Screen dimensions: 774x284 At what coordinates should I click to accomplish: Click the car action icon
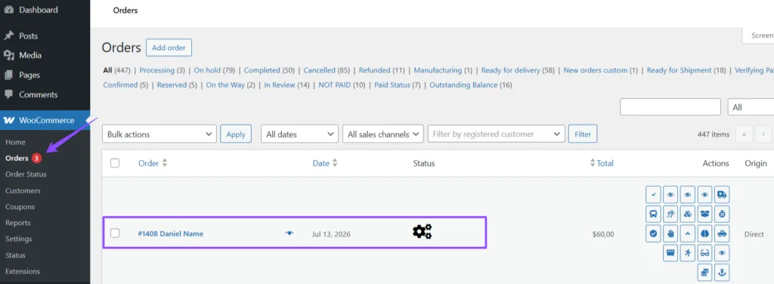pyautogui.click(x=722, y=233)
